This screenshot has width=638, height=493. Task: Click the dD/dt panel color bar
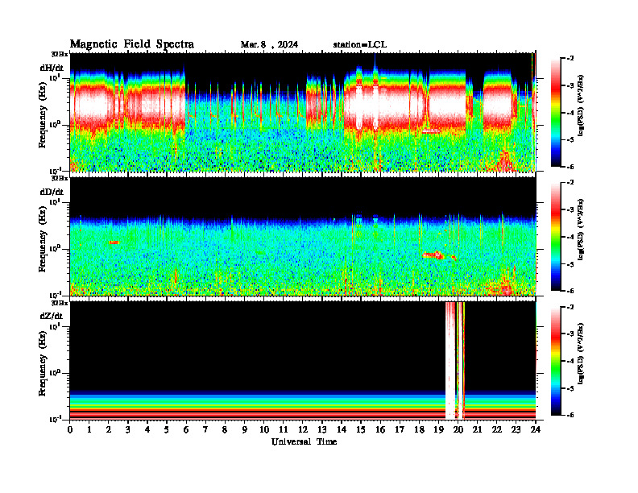click(556, 237)
